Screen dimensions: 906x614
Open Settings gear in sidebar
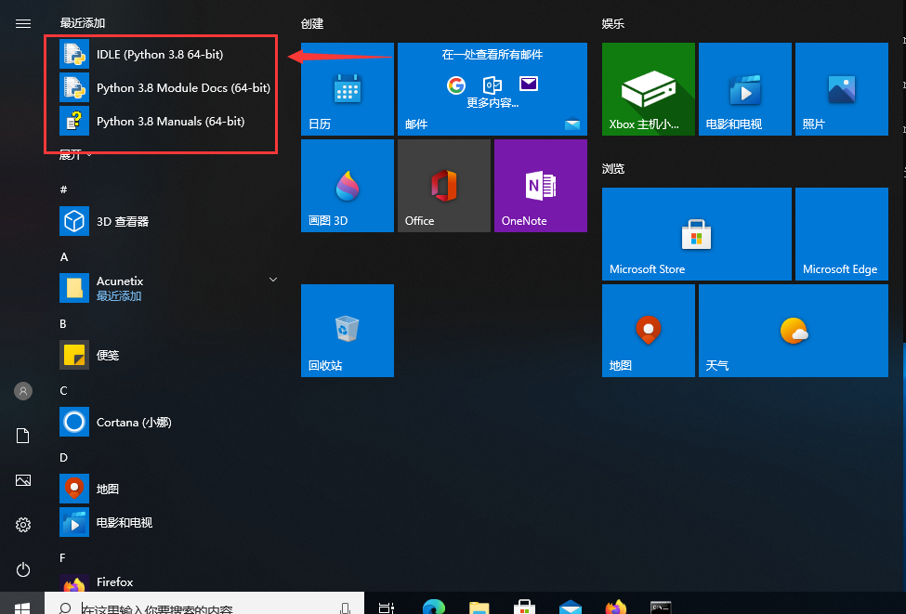[x=23, y=525]
